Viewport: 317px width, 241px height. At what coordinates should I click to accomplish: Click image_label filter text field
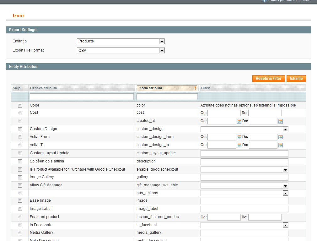[244, 209]
